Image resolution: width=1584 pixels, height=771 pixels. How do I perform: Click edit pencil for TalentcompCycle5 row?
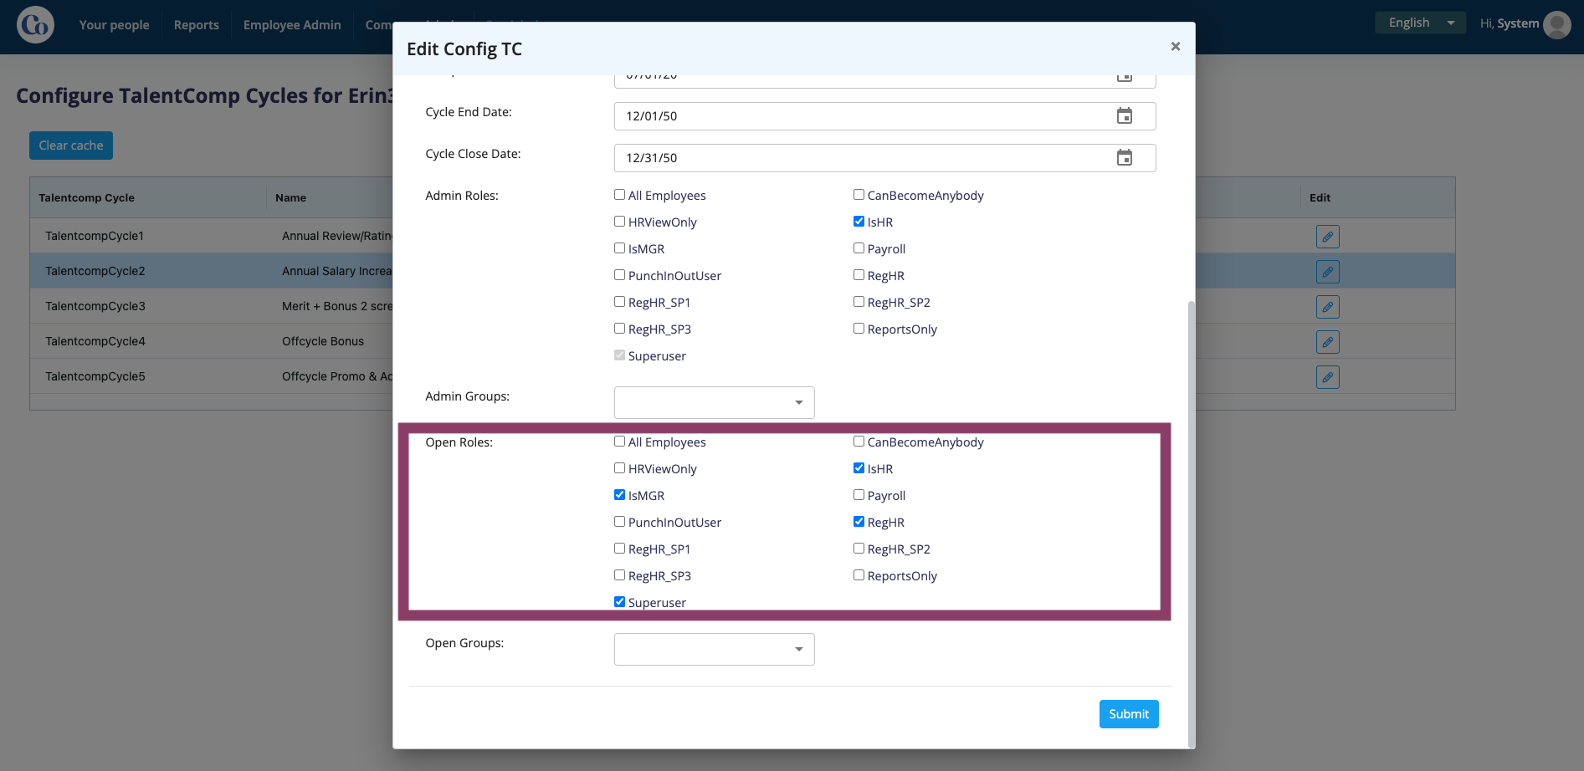click(1327, 377)
